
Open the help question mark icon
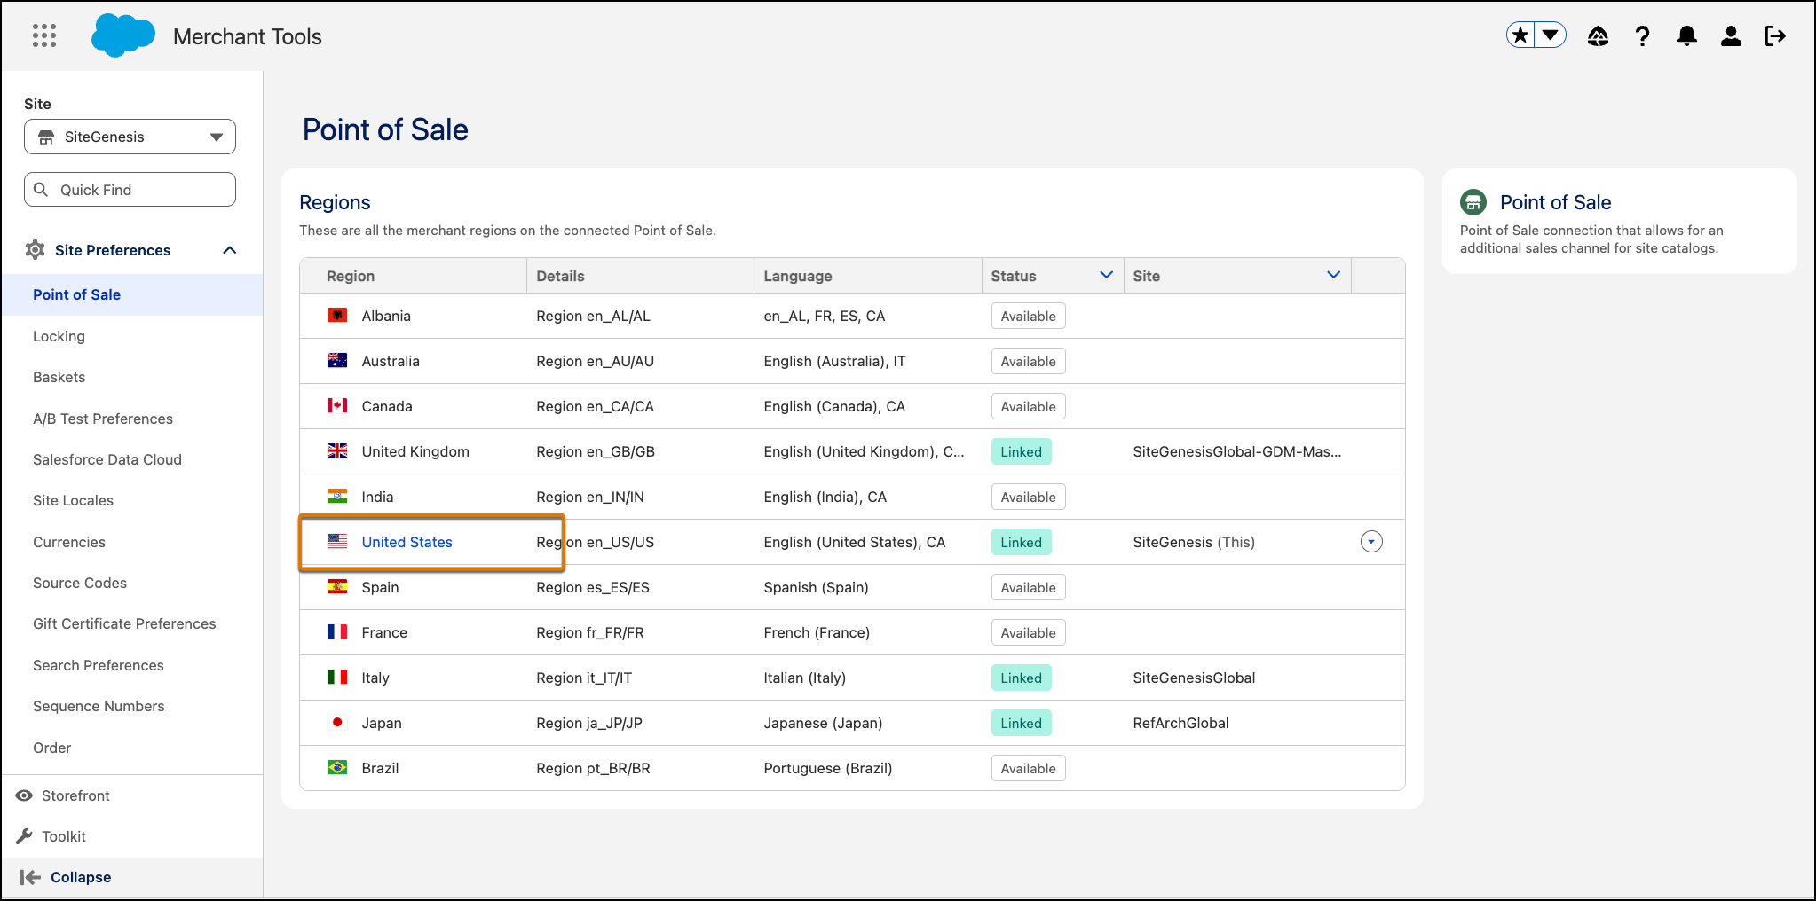click(x=1643, y=35)
